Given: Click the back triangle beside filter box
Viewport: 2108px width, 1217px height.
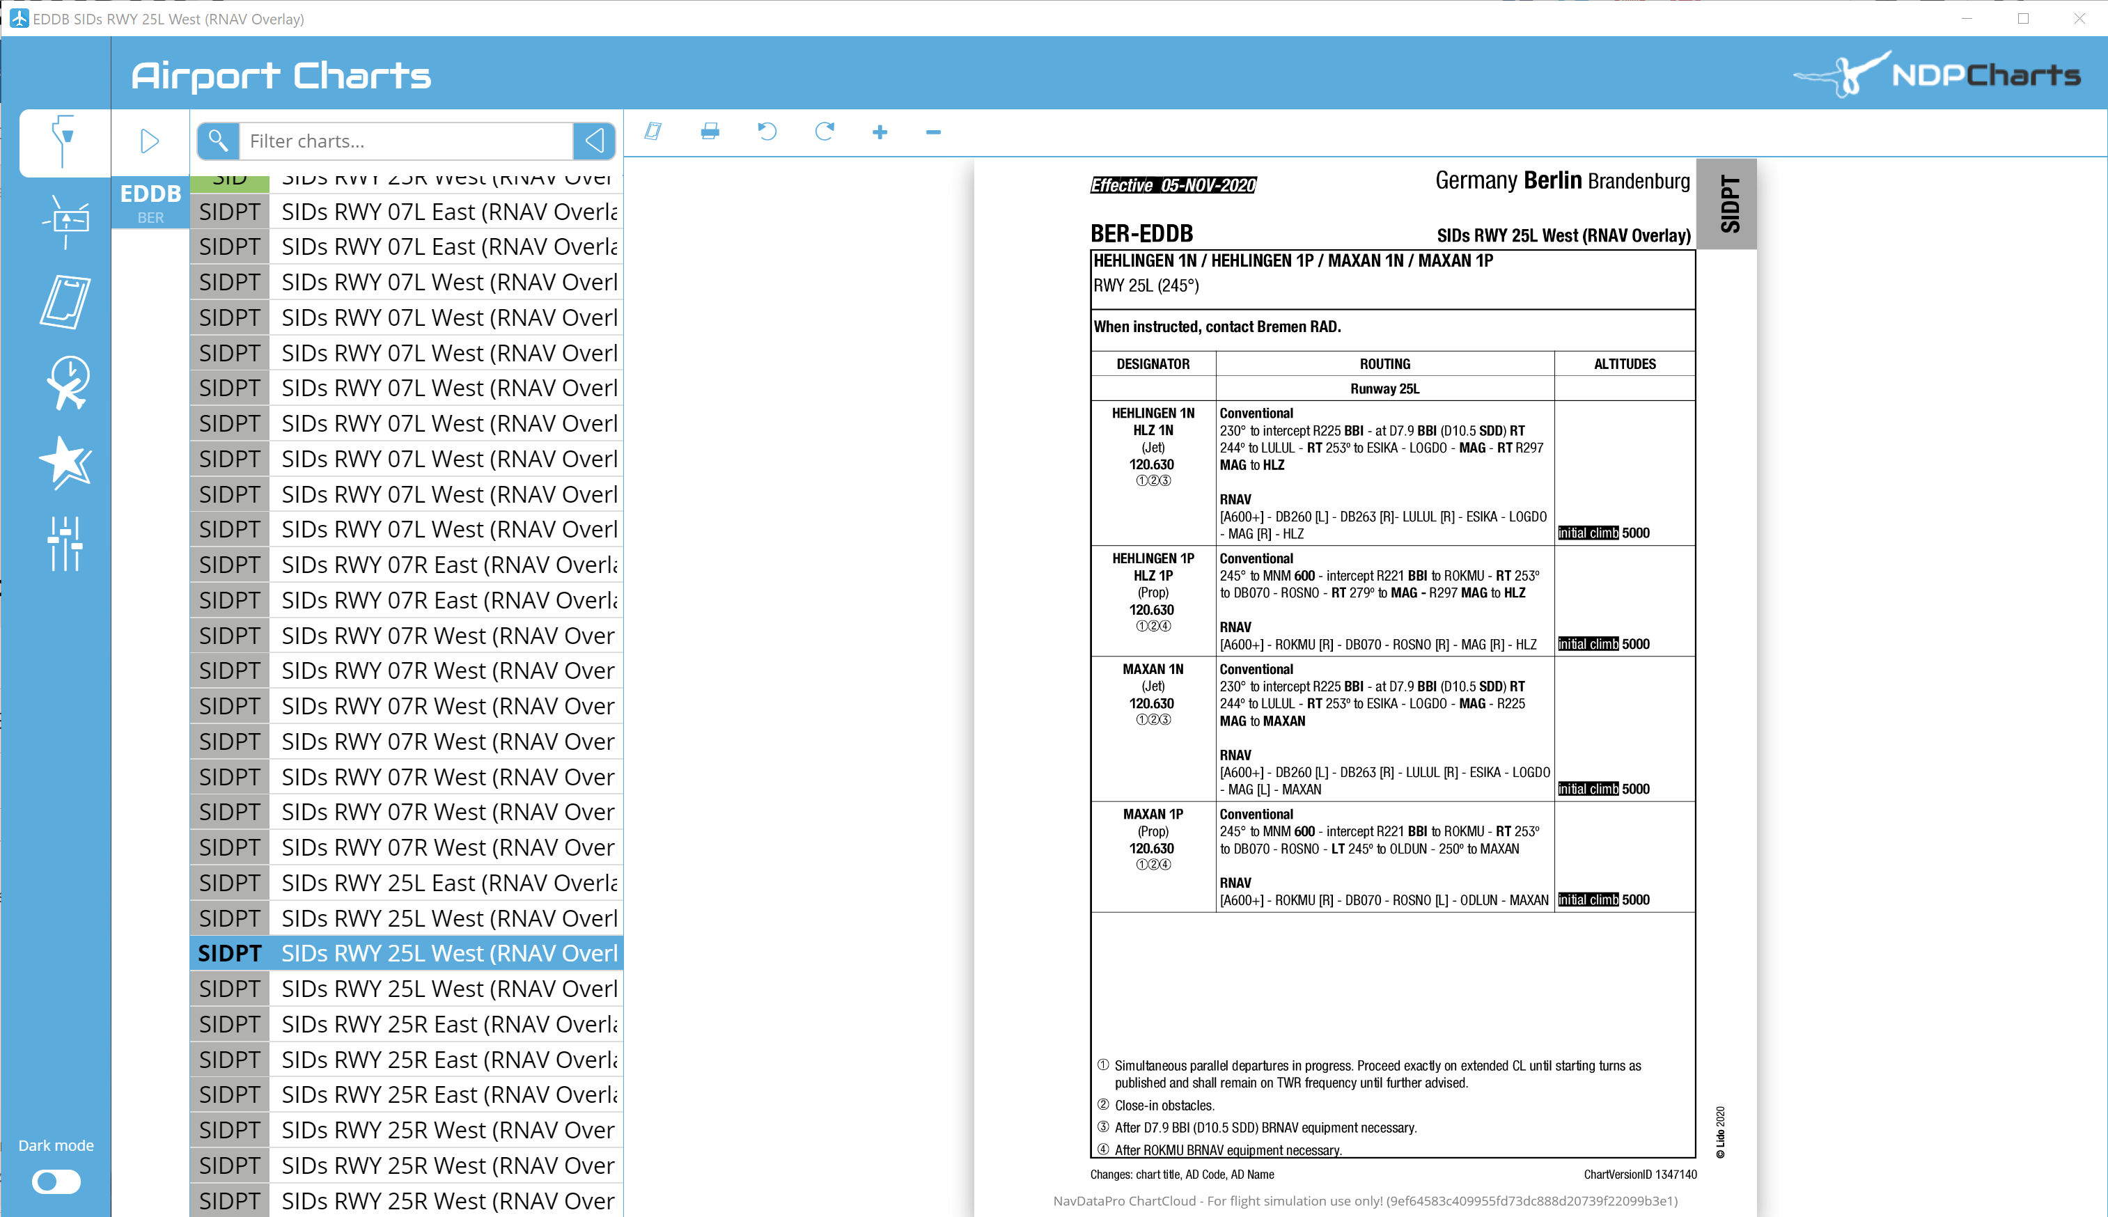Looking at the screenshot, I should point(594,141).
